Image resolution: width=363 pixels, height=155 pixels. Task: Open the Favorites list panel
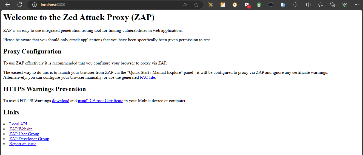pos(321,5)
